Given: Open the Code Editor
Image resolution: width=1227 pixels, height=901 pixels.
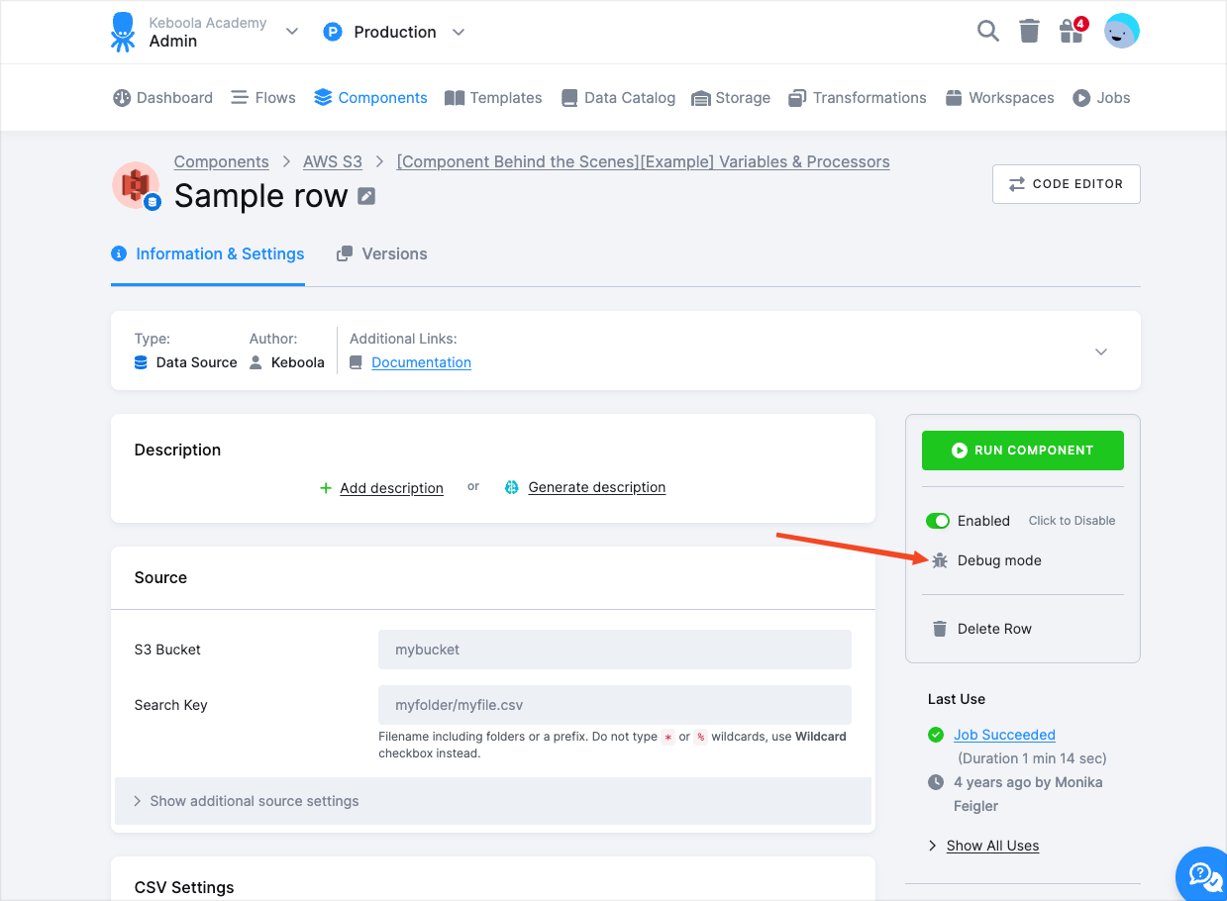Looking at the screenshot, I should (1066, 184).
